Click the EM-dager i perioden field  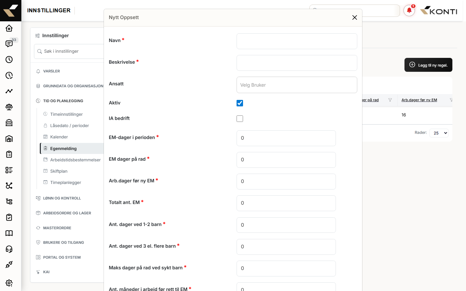point(286,138)
